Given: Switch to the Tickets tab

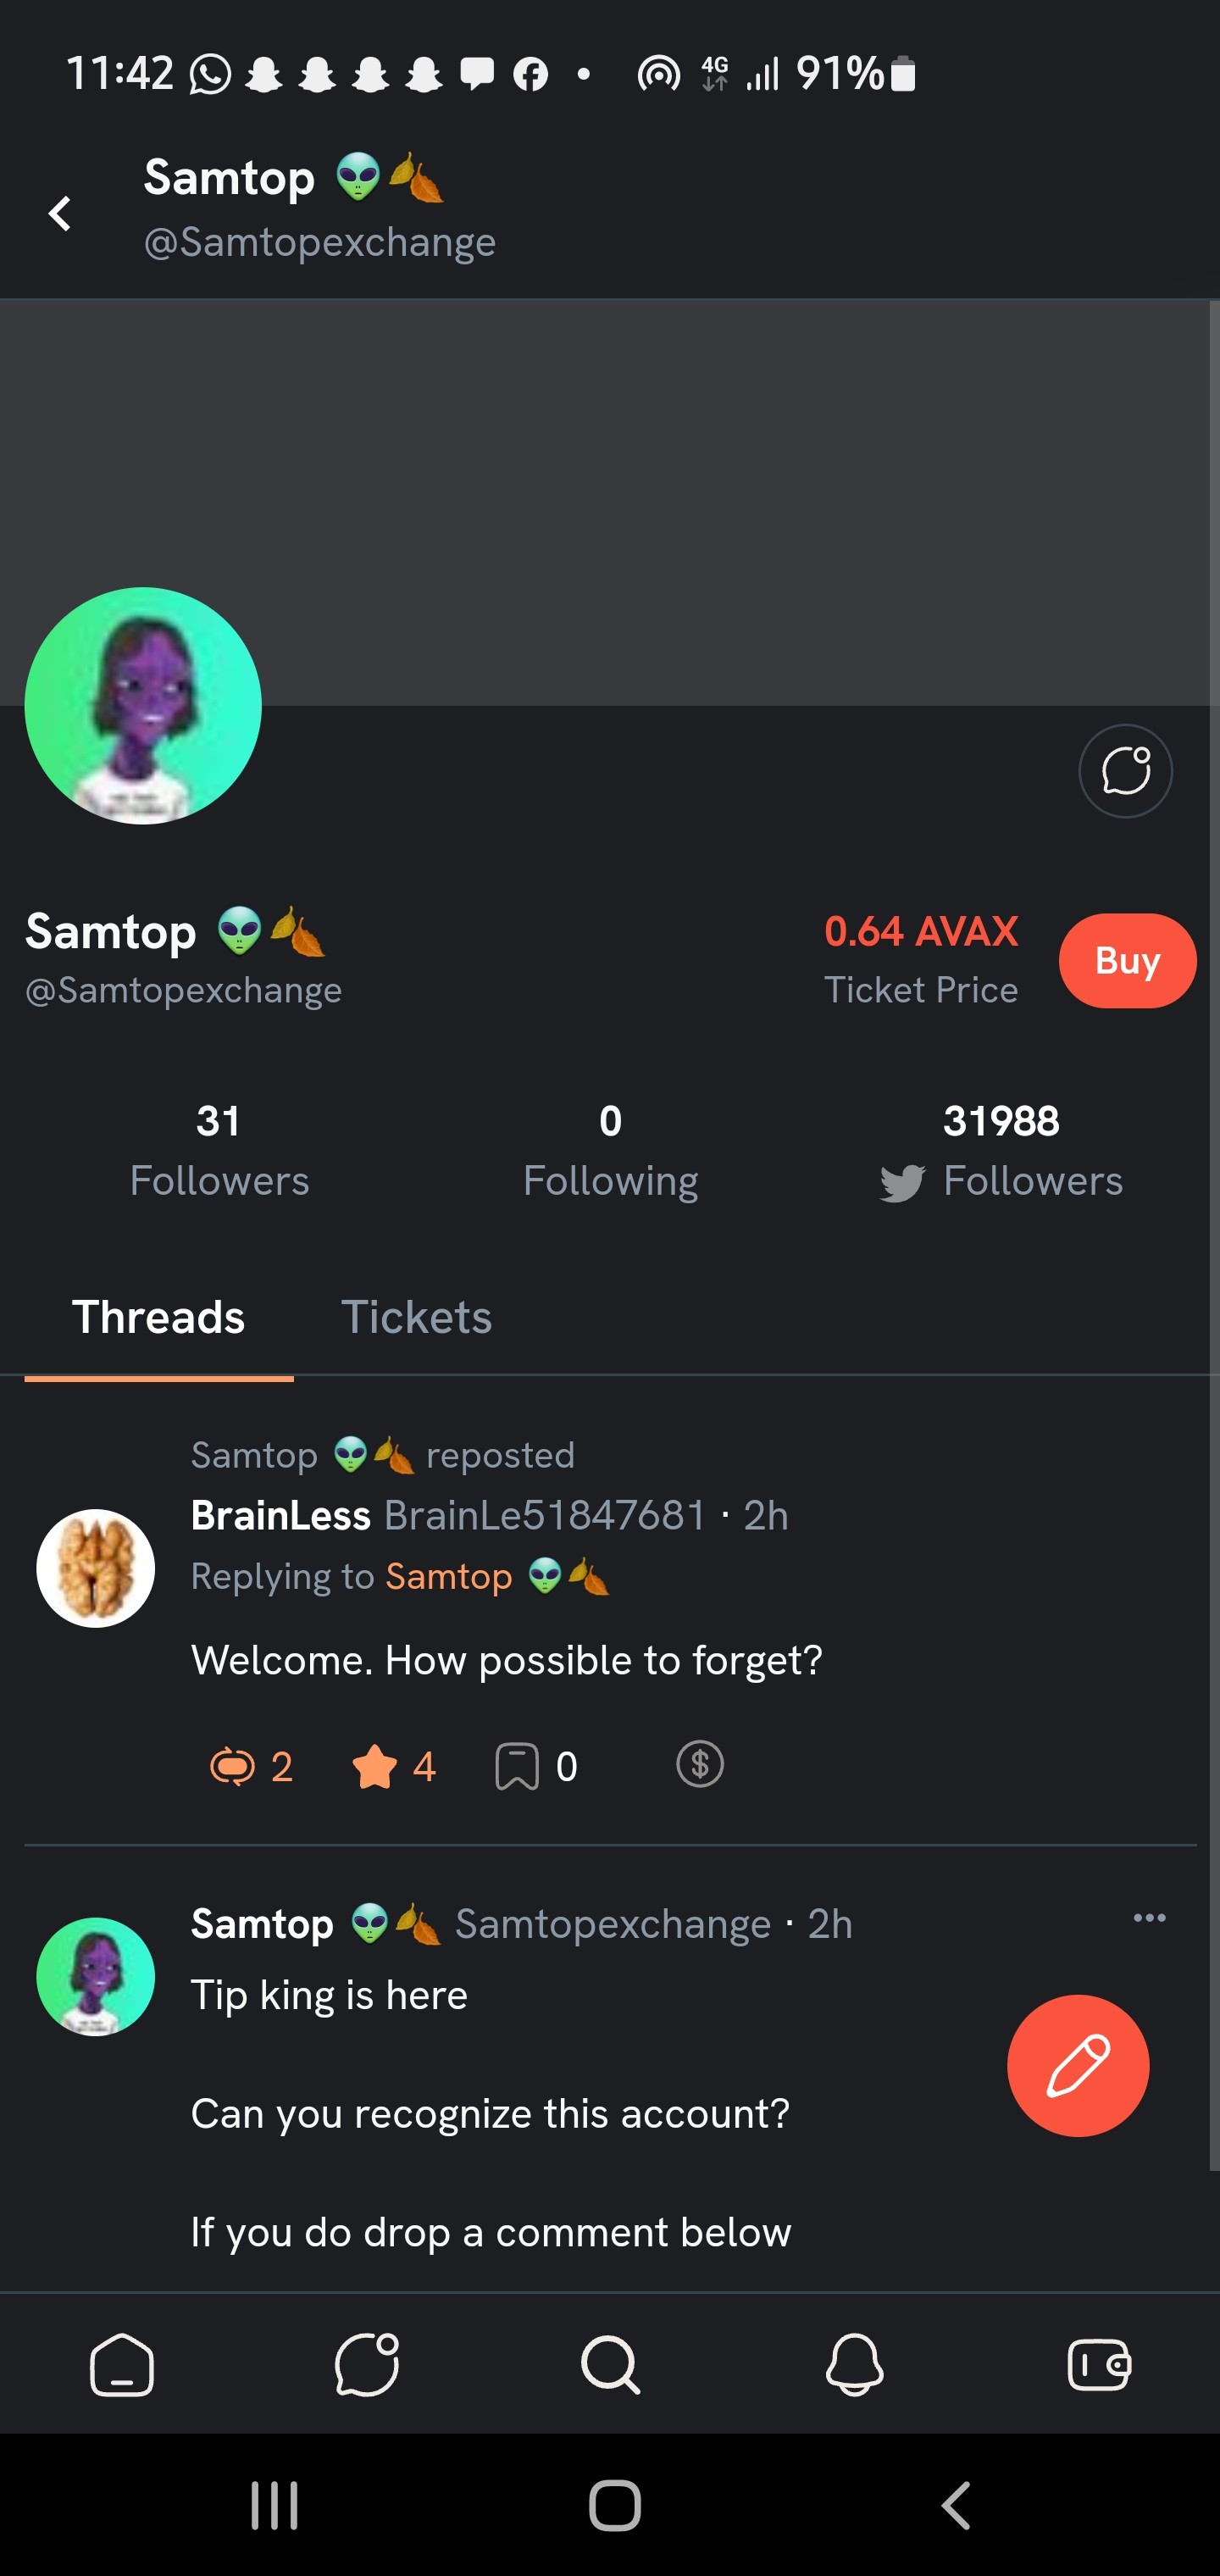Looking at the screenshot, I should click(416, 1317).
